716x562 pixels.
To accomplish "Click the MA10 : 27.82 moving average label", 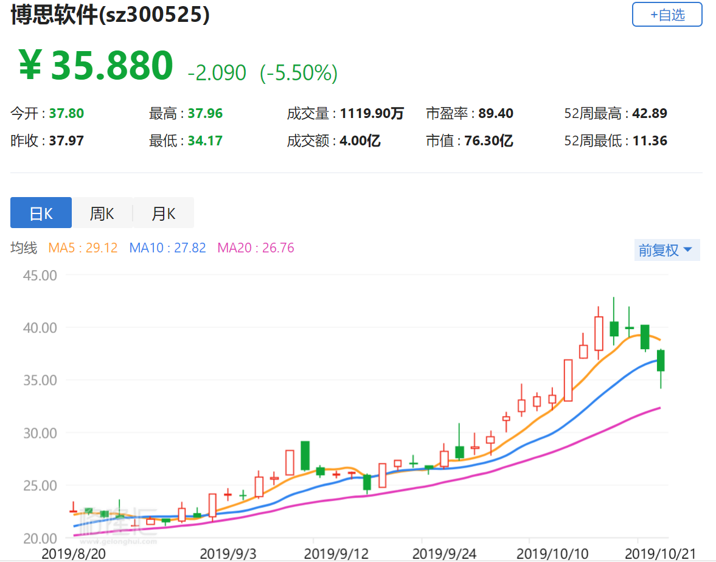I will point(167,248).
